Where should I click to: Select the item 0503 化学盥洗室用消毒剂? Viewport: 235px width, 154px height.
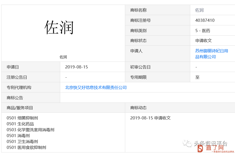click(30, 130)
